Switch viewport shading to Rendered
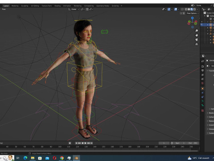The image size is (214, 161). pos(194,9)
